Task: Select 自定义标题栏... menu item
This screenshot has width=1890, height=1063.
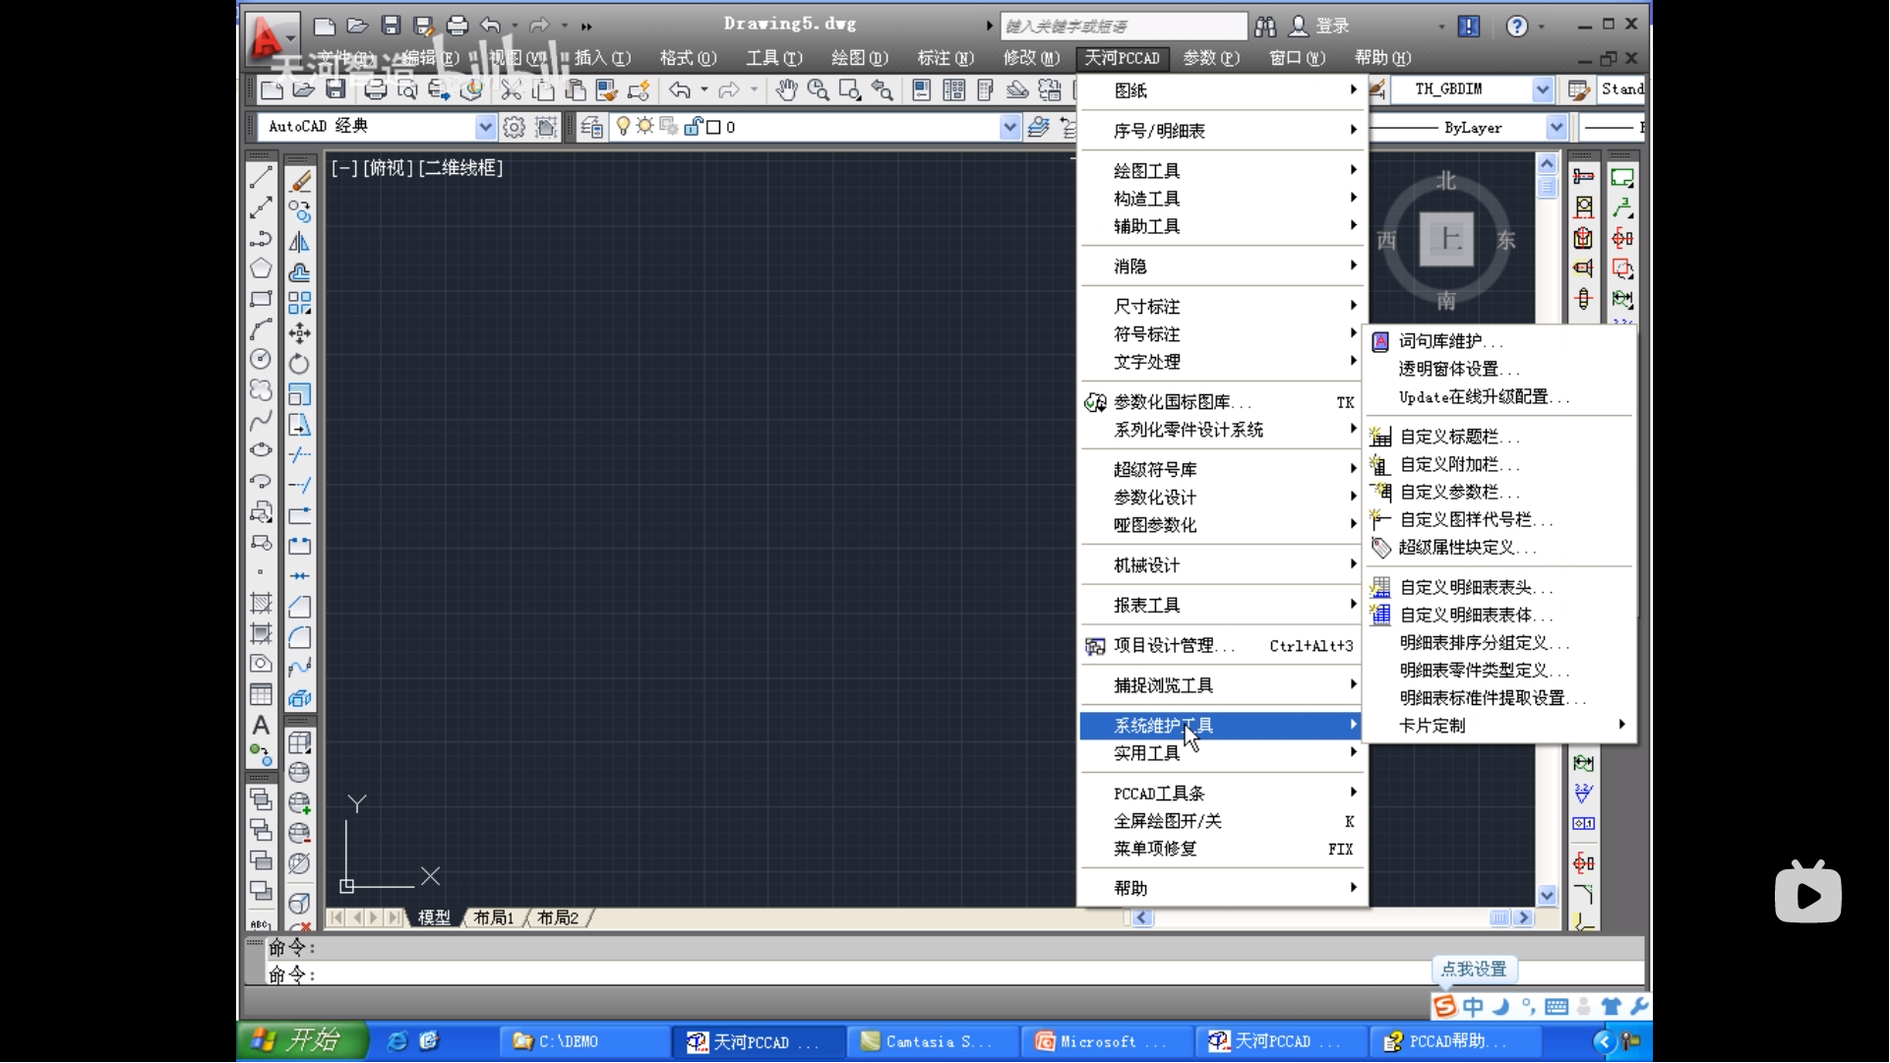Action: (x=1498, y=437)
